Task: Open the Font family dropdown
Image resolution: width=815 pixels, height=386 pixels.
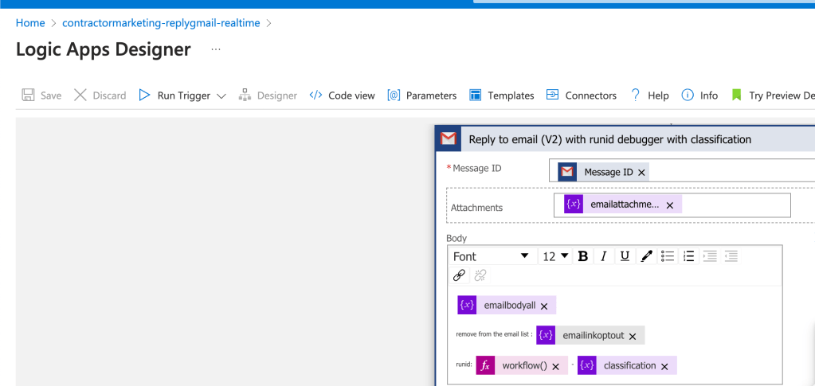Action: [492, 256]
